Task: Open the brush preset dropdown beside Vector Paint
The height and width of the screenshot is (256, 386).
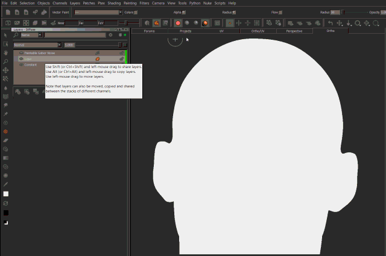Action: click(x=98, y=11)
